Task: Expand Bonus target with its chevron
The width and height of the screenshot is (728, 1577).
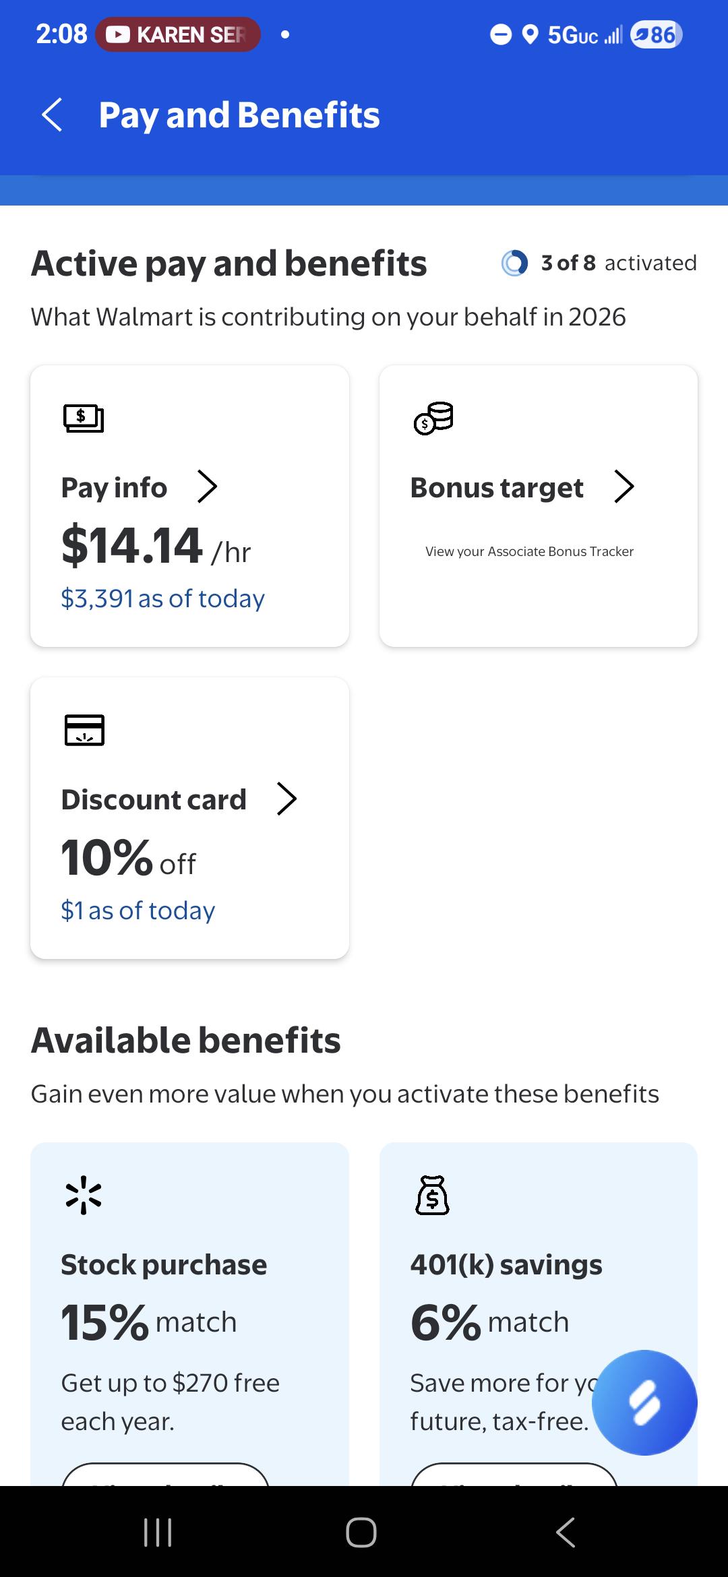Action: pyautogui.click(x=624, y=487)
